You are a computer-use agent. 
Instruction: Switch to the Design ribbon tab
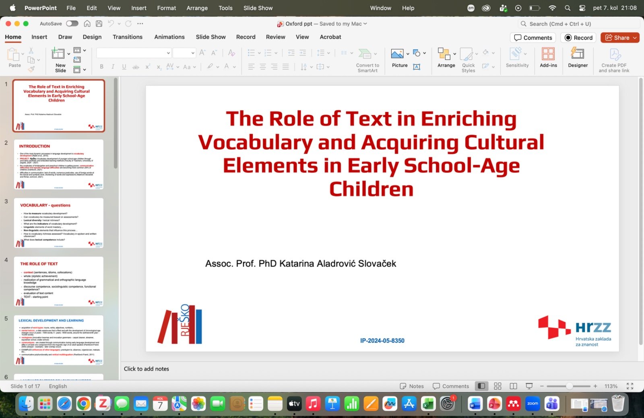point(92,37)
